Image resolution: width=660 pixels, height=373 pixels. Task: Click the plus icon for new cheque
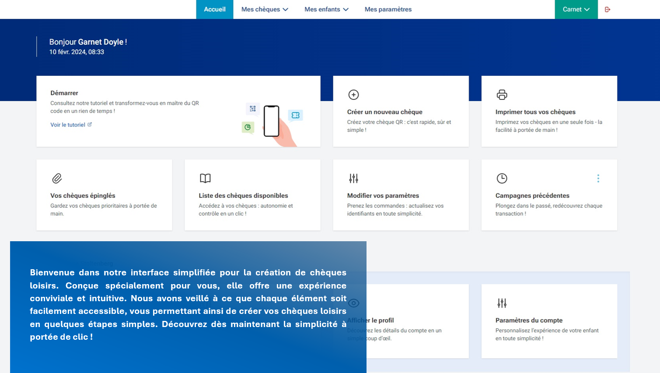[x=353, y=95]
